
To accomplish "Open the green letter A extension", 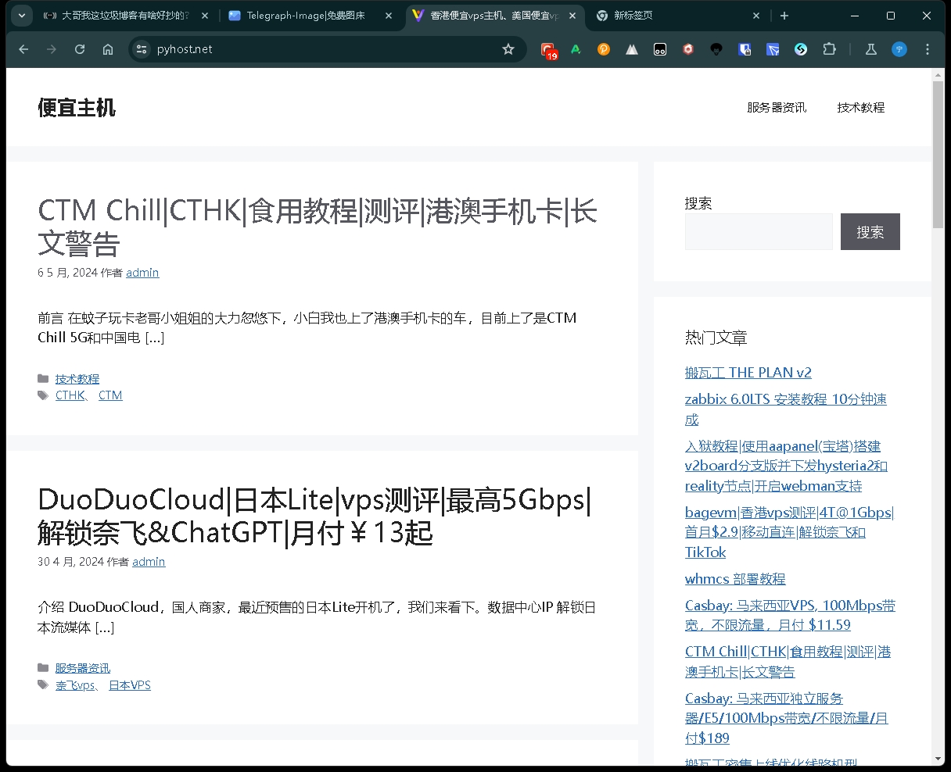I will 576,49.
